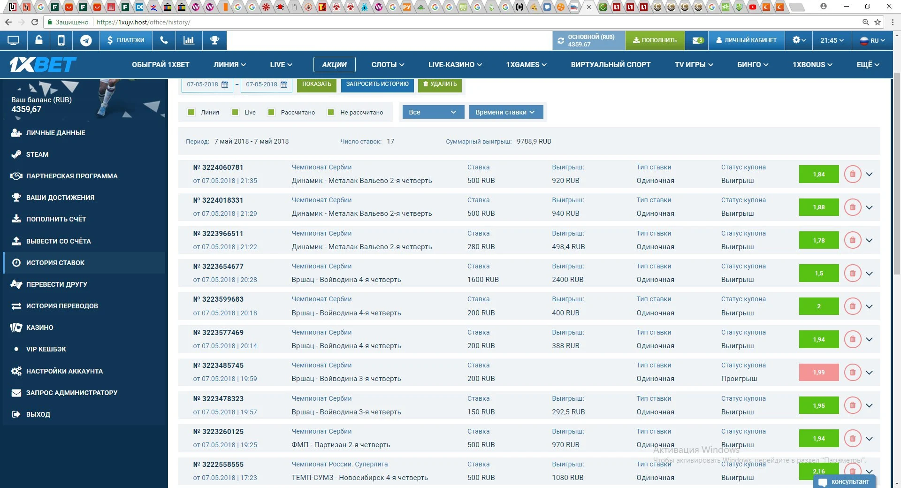
Task: Click the desktop monitor icon in top bar
Action: pos(13,41)
